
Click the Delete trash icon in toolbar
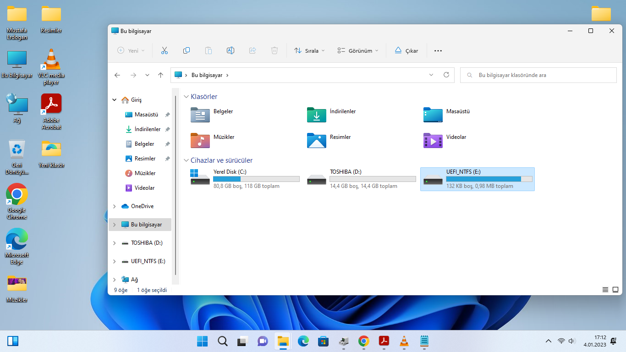275,50
